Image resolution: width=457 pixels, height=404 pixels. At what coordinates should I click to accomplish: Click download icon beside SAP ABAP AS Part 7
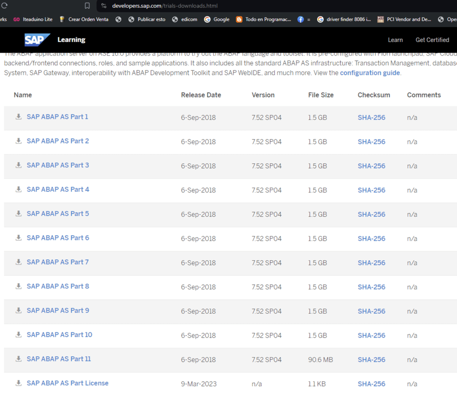point(18,262)
